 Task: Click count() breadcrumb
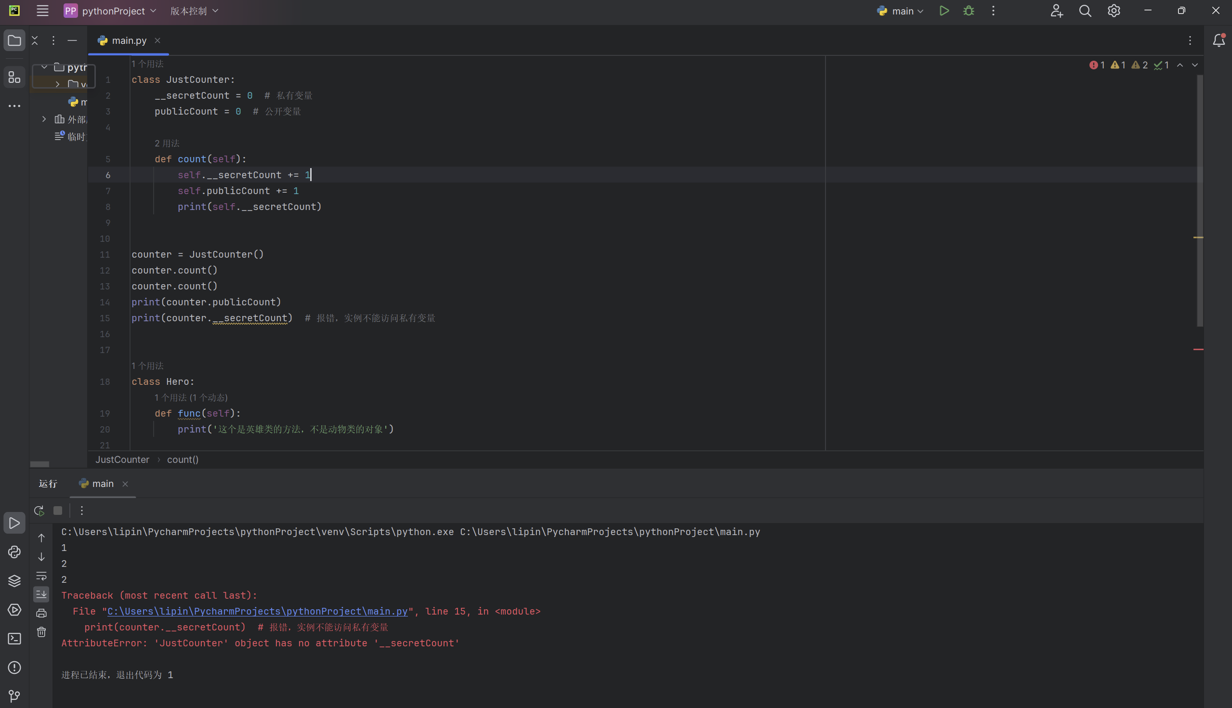(x=183, y=459)
